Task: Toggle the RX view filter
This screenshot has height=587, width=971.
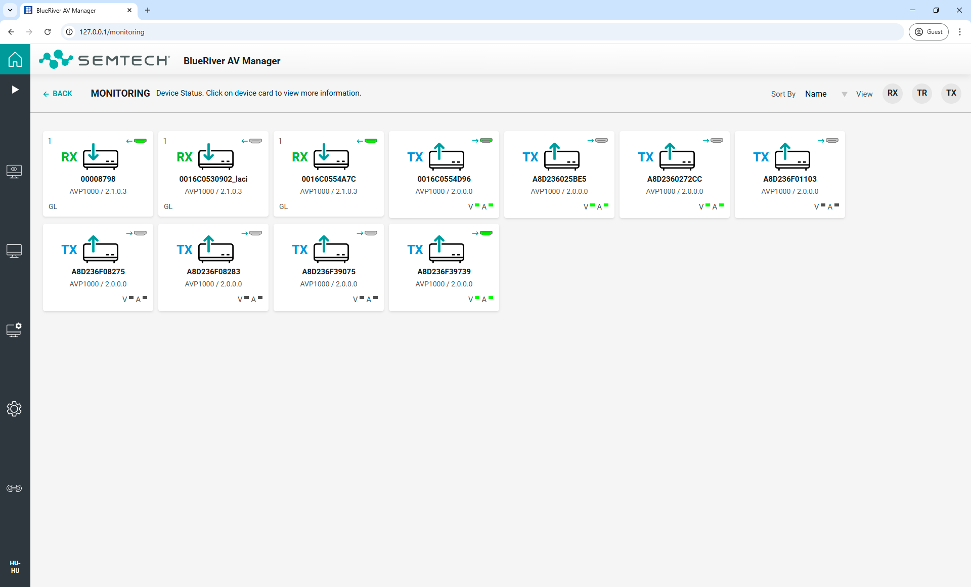Action: pyautogui.click(x=893, y=93)
